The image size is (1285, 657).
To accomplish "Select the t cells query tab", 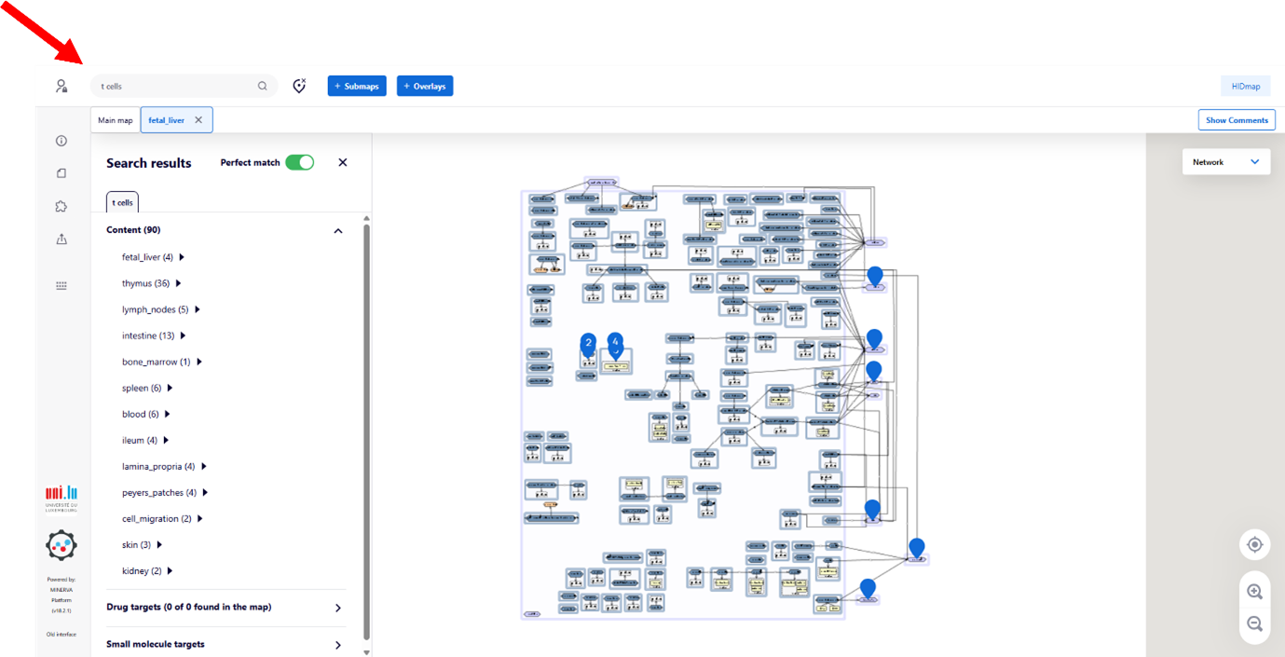I will (x=122, y=201).
